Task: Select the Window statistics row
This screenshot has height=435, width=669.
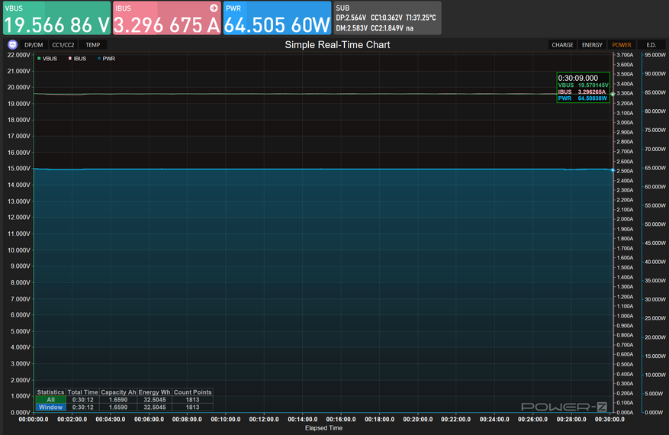Action: 124,408
